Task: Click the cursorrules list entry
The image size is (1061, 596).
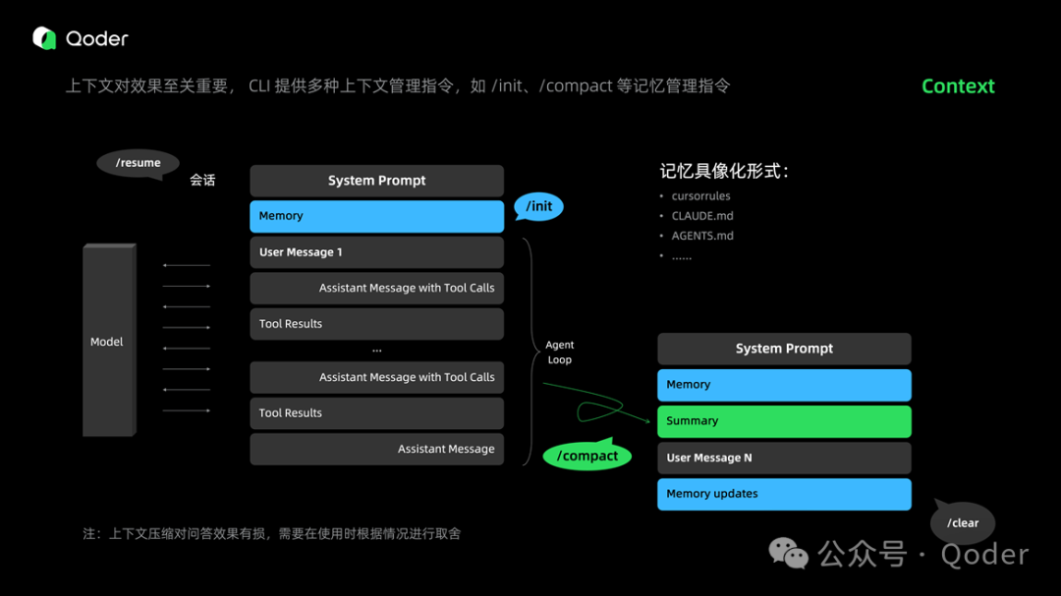Action: pos(700,195)
